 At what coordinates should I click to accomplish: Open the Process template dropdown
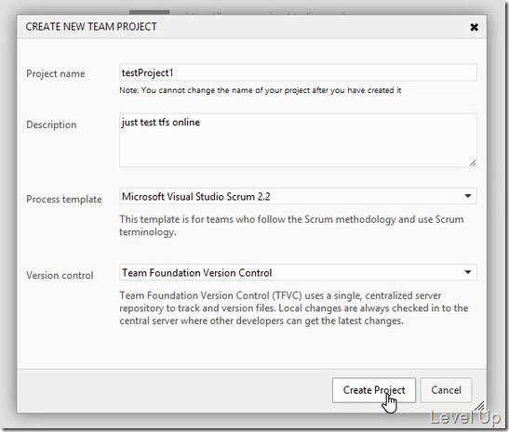coord(298,196)
